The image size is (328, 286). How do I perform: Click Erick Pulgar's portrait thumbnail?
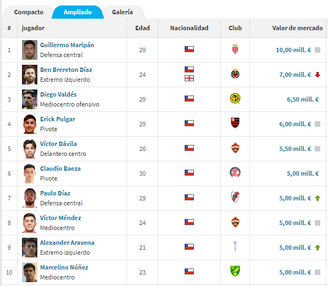pyautogui.click(x=30, y=124)
